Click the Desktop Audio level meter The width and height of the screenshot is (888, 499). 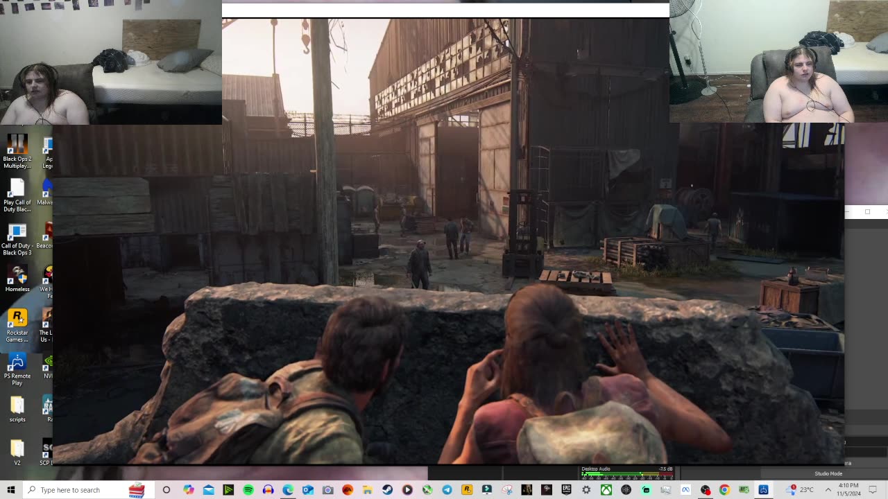coord(627,475)
